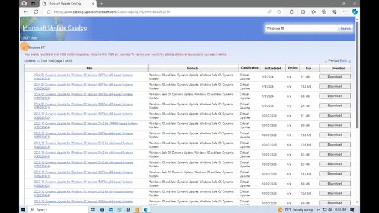Download the 2024-01 Version 1507 x86 update

pos(335,76)
